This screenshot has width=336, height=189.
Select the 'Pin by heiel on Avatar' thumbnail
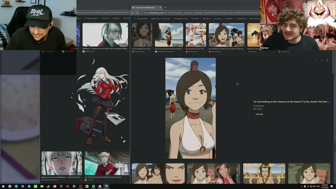click(x=227, y=35)
